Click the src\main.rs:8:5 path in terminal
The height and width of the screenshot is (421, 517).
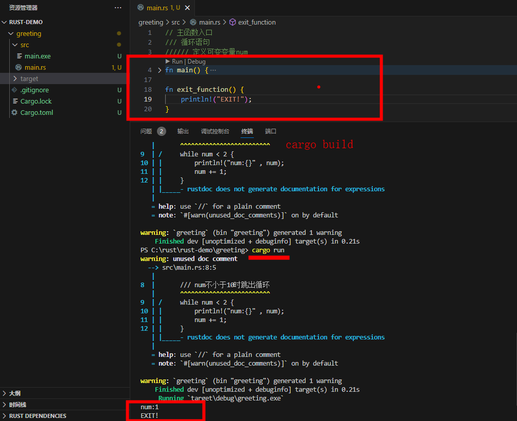[189, 268]
